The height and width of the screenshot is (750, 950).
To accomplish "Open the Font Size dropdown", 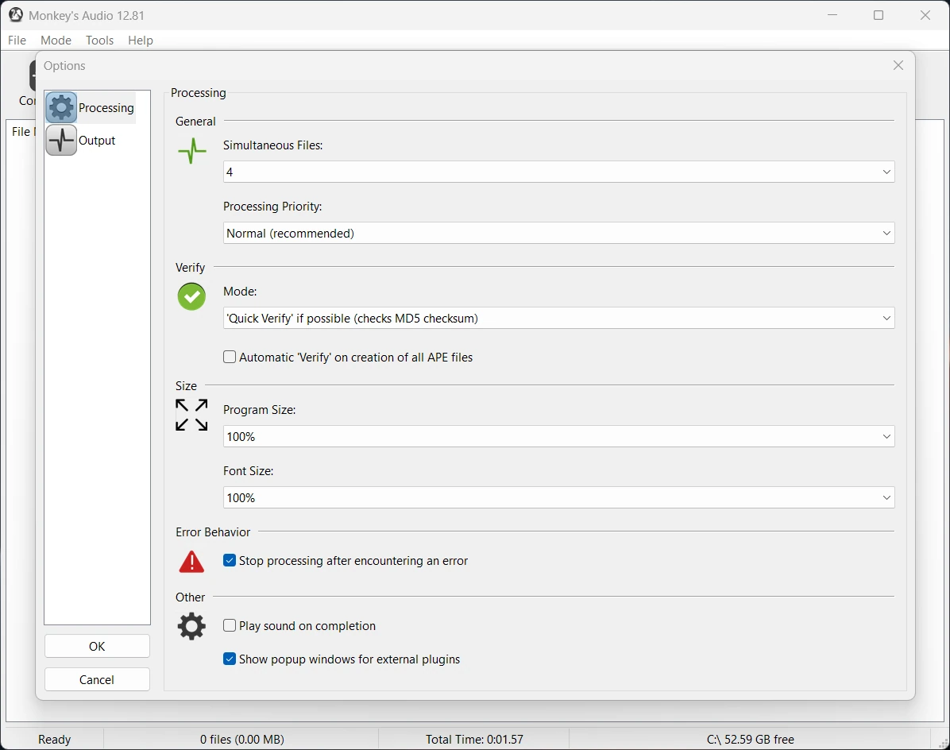I will (558, 497).
